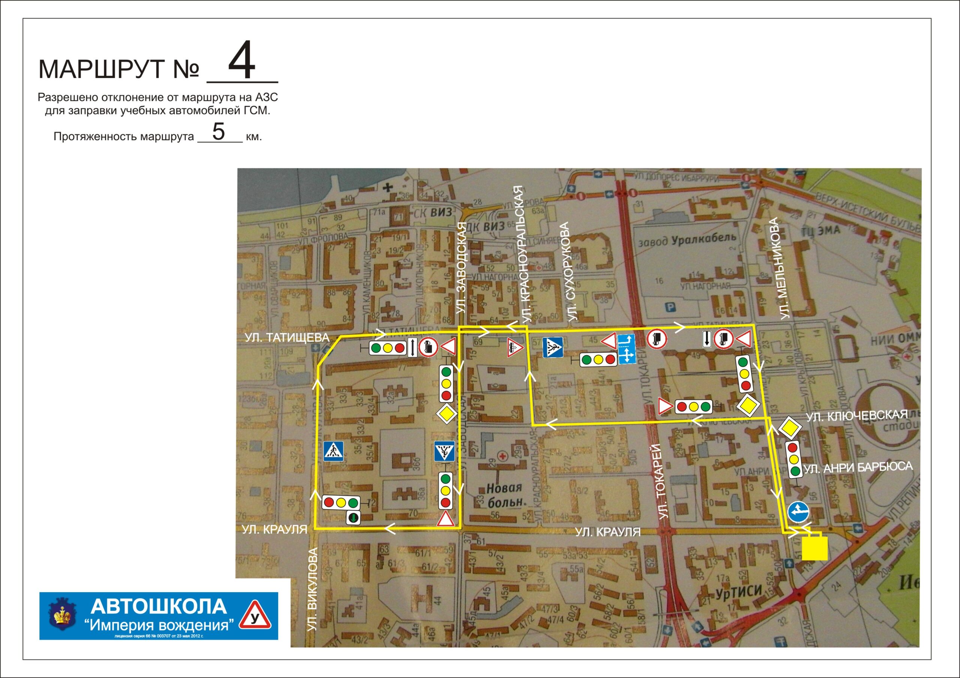The width and height of the screenshot is (960, 678).
Task: Click the horizontal traffic light under УЛ. ТАТИЩЕВА
Action: coord(388,348)
